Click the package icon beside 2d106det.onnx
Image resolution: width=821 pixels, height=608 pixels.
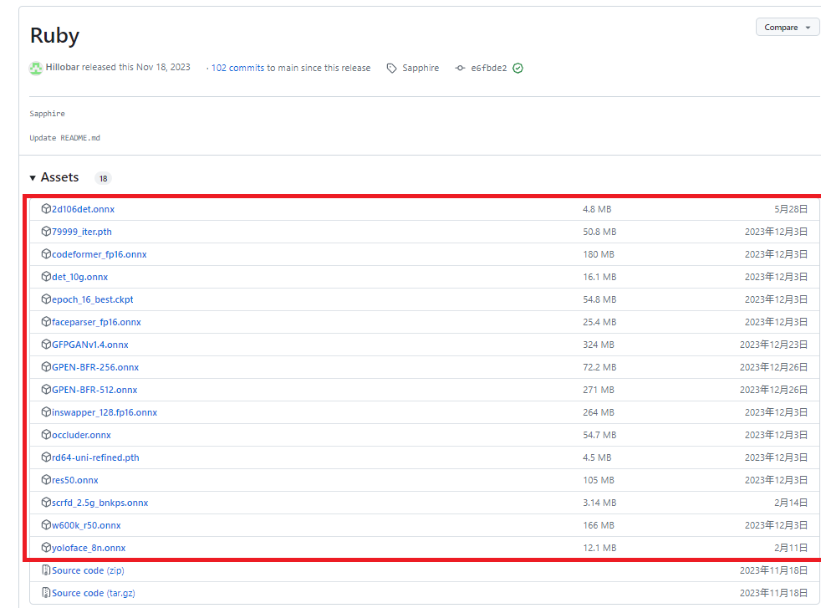click(x=46, y=209)
